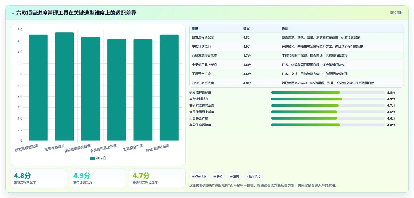Click the 办公生态衔接度 progress bar
This screenshot has height=198, width=414.
point(328,125)
